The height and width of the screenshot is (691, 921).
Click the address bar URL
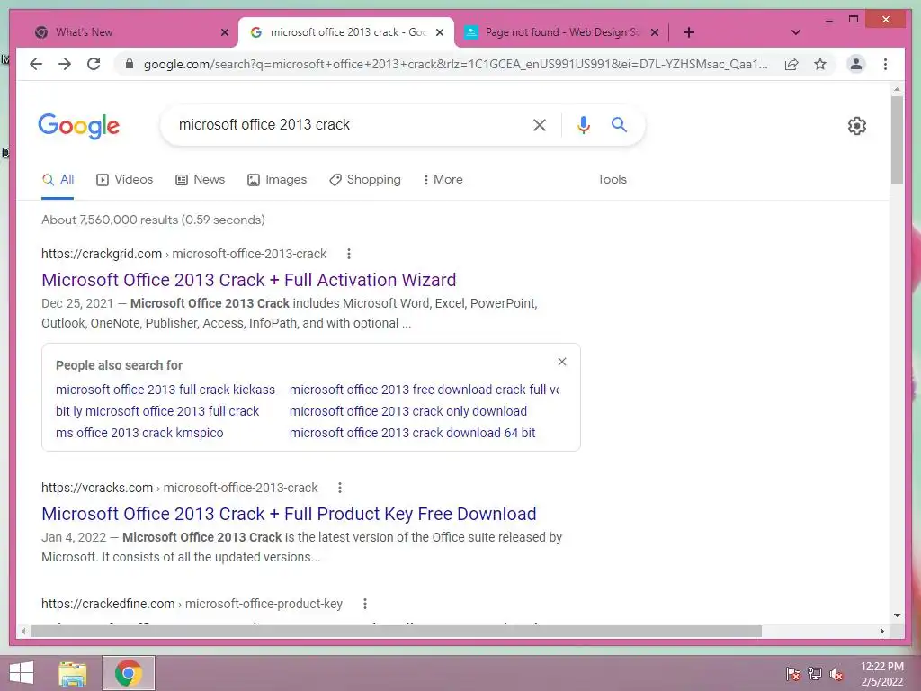pyautogui.click(x=455, y=64)
